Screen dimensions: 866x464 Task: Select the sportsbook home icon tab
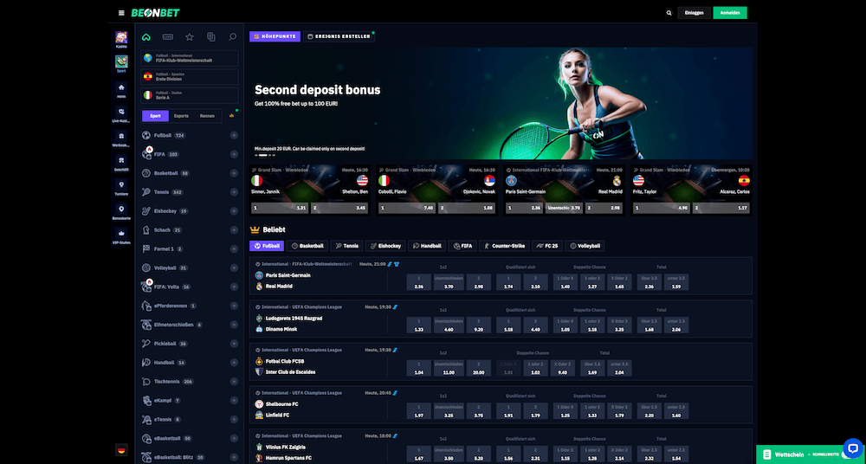[x=145, y=37]
